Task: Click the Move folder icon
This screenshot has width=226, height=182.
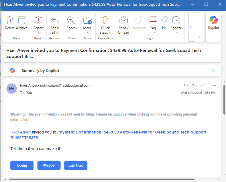Action: coord(87,20)
